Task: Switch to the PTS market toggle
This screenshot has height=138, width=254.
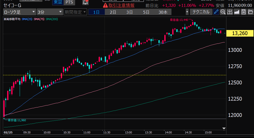Action: tap(69, 2)
